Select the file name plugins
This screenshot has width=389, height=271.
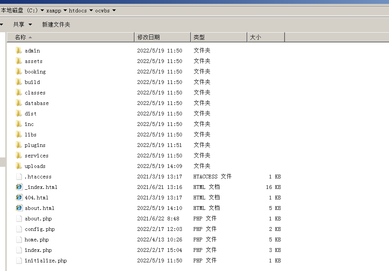(35, 145)
